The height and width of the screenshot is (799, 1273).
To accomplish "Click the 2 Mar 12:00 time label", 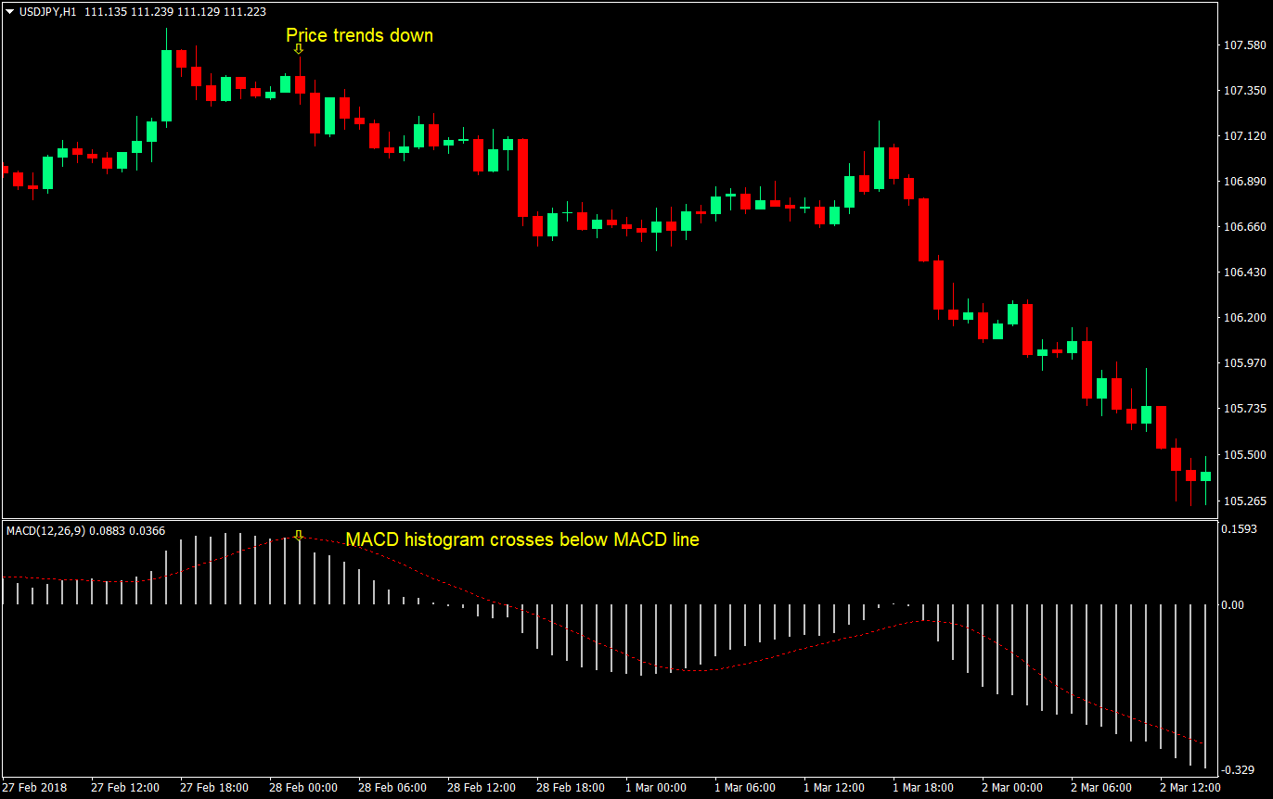I will pos(1191,787).
